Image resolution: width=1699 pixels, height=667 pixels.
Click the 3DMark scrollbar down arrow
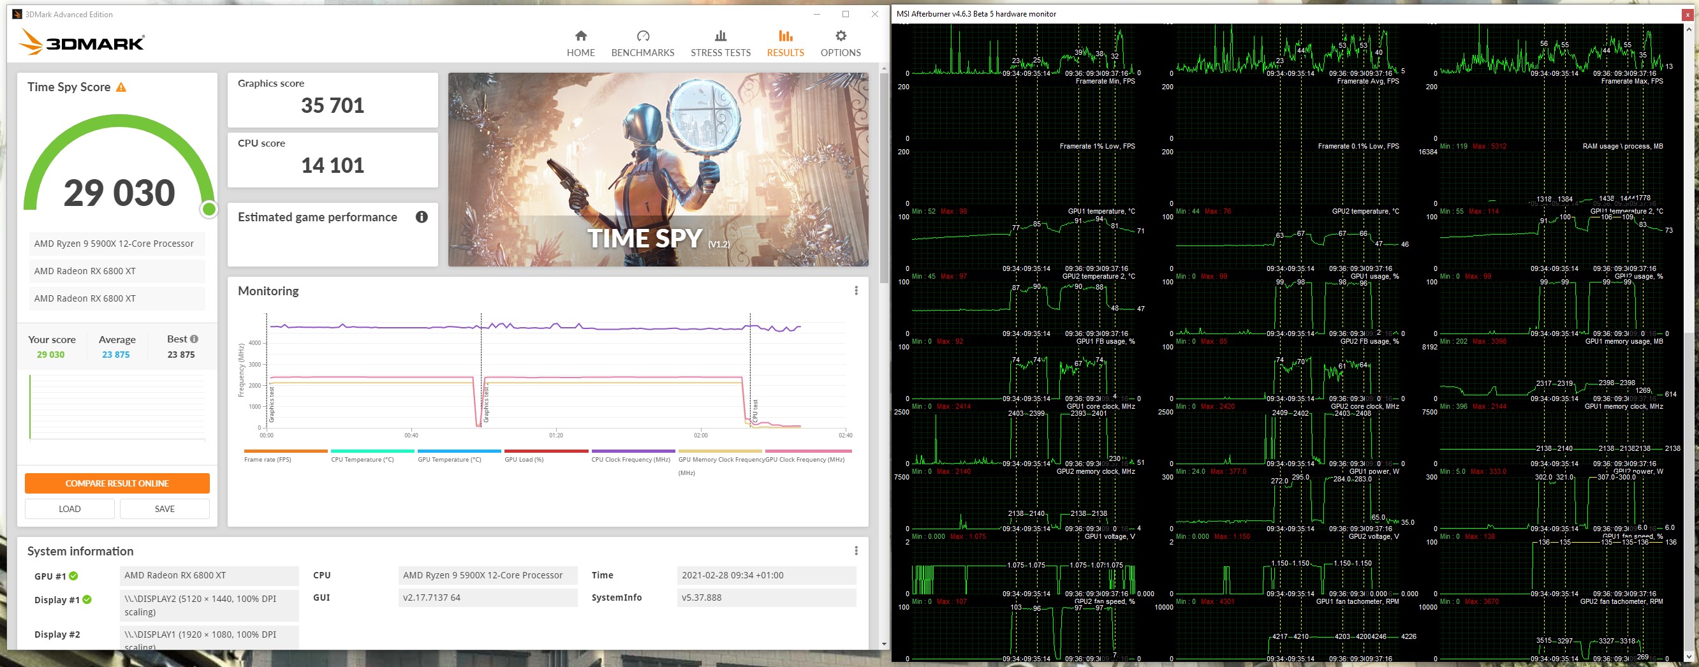pos(884,644)
